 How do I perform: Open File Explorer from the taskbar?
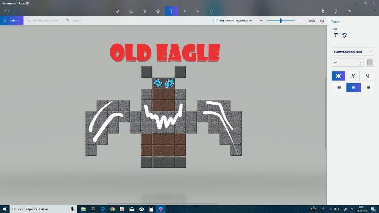click(x=83, y=209)
